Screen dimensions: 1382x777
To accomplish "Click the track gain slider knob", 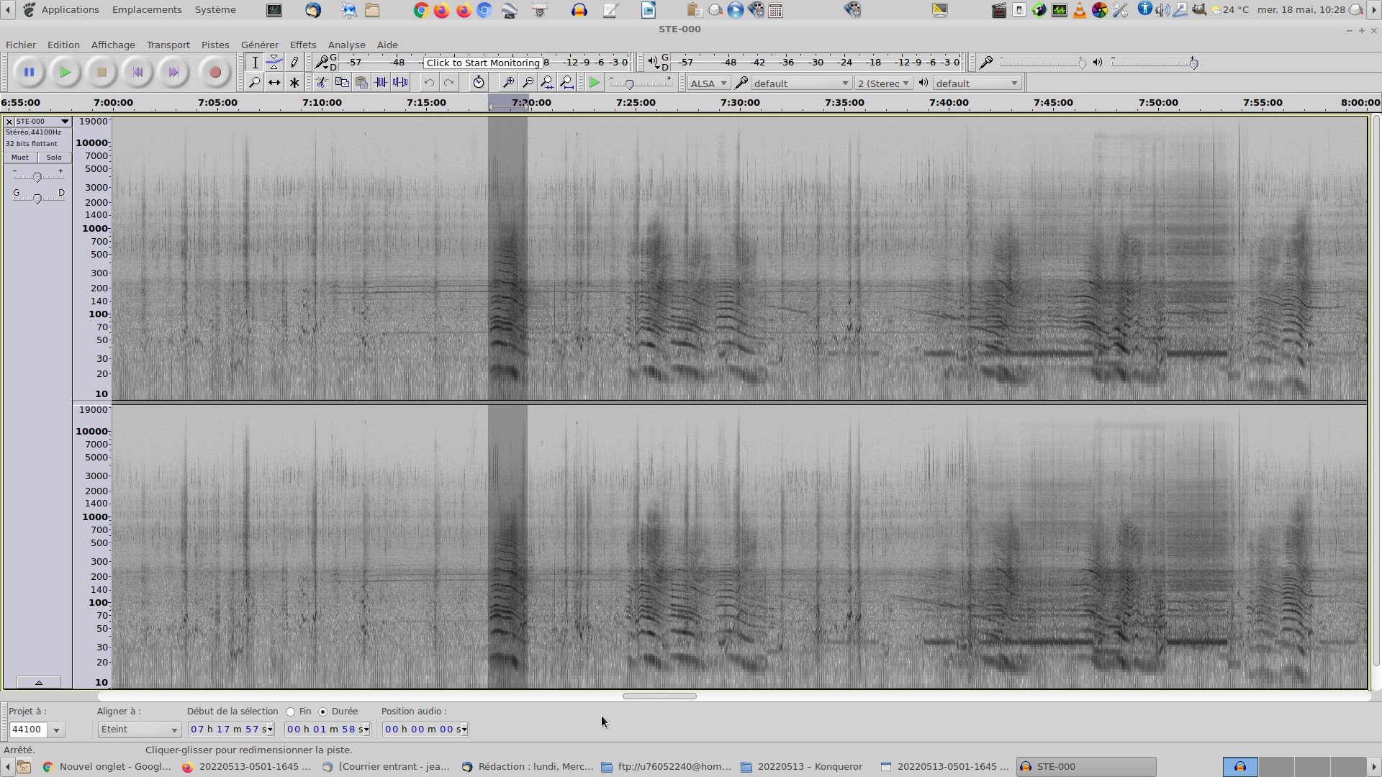I will pyautogui.click(x=37, y=177).
